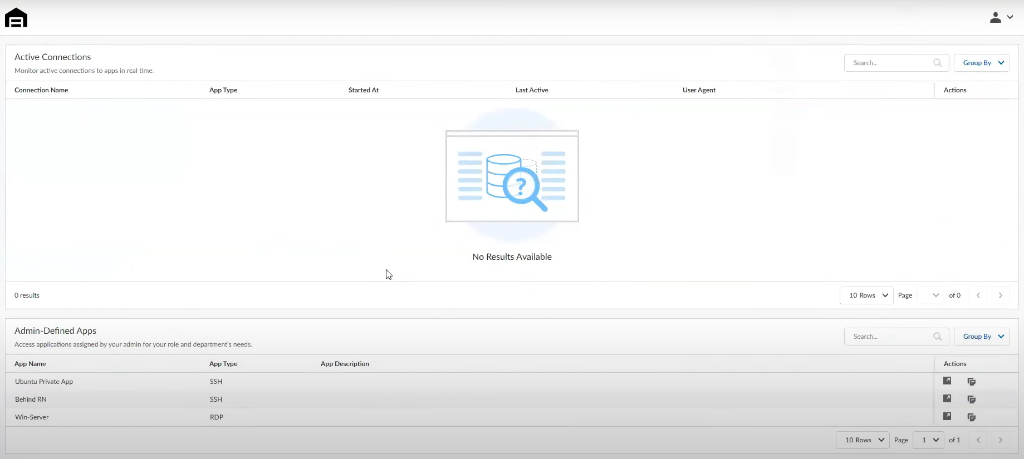Open Behind RN with the launch icon
Screen dimensions: 1024x459
point(947,399)
